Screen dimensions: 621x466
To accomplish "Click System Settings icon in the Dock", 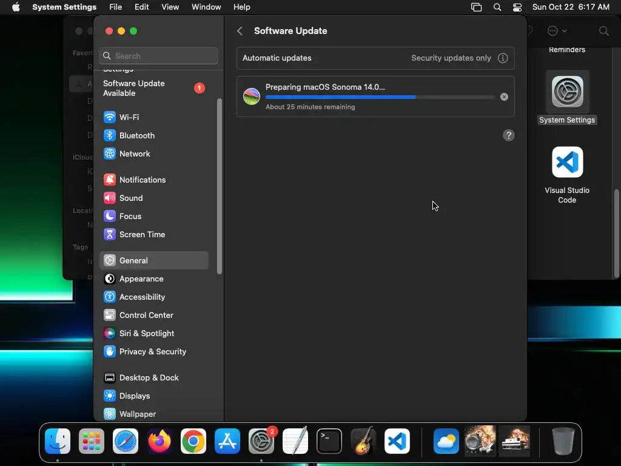I will 261,441.
